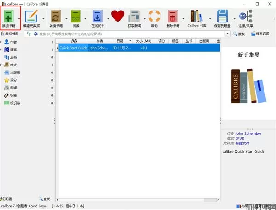Open the Convert books dropdown arrow
The width and height of the screenshot is (276, 210).
click(66, 19)
